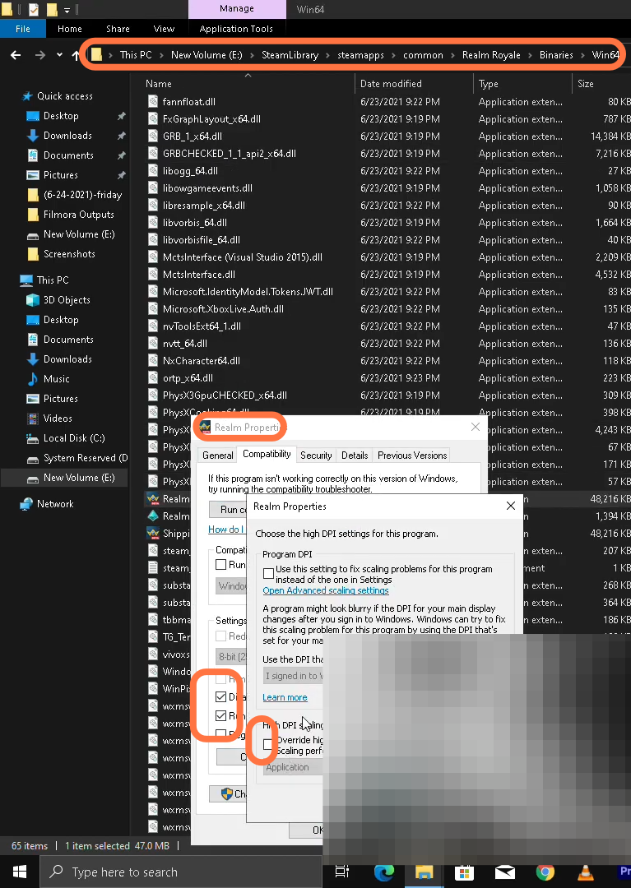Click Open Advanced scaling settings link
This screenshot has width=631, height=888.
[326, 590]
